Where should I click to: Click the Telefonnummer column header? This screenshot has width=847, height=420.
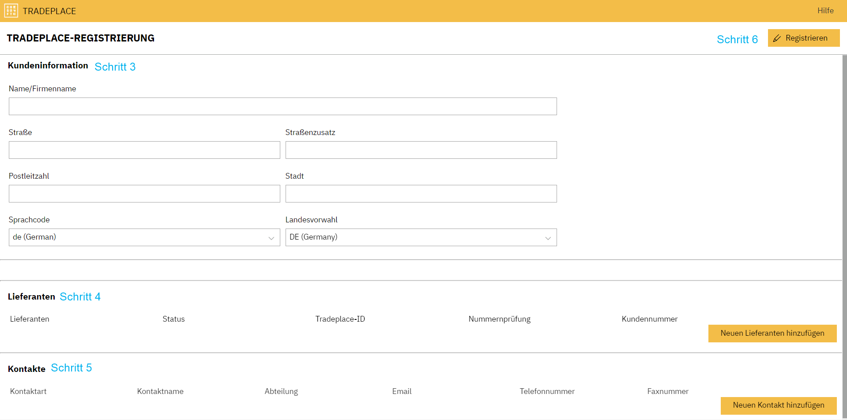(547, 391)
